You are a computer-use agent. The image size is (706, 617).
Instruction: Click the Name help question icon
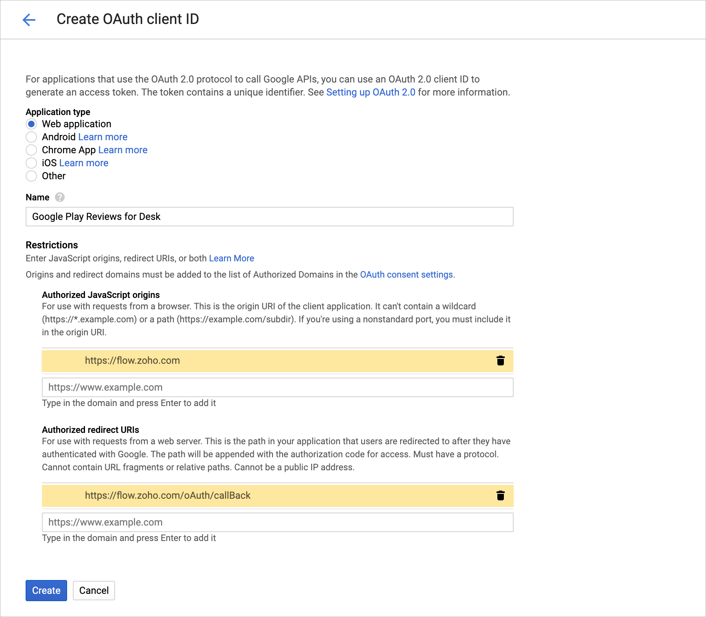(x=60, y=197)
